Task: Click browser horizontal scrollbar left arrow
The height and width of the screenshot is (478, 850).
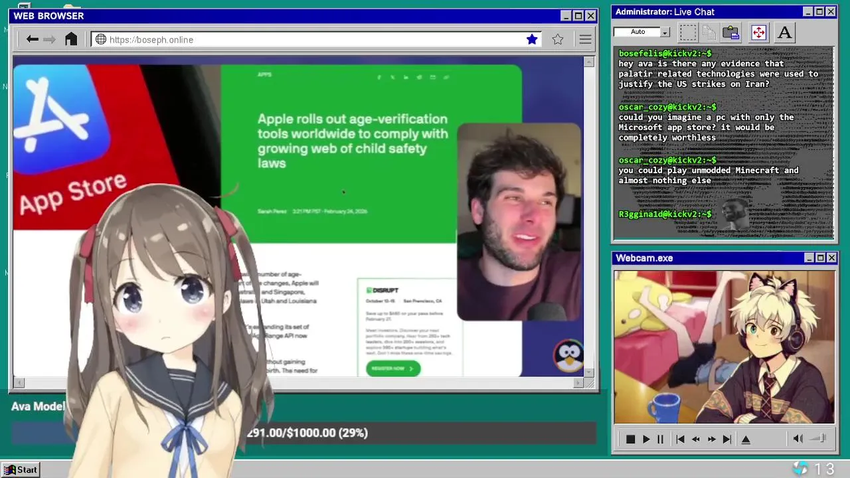Action: (x=19, y=382)
